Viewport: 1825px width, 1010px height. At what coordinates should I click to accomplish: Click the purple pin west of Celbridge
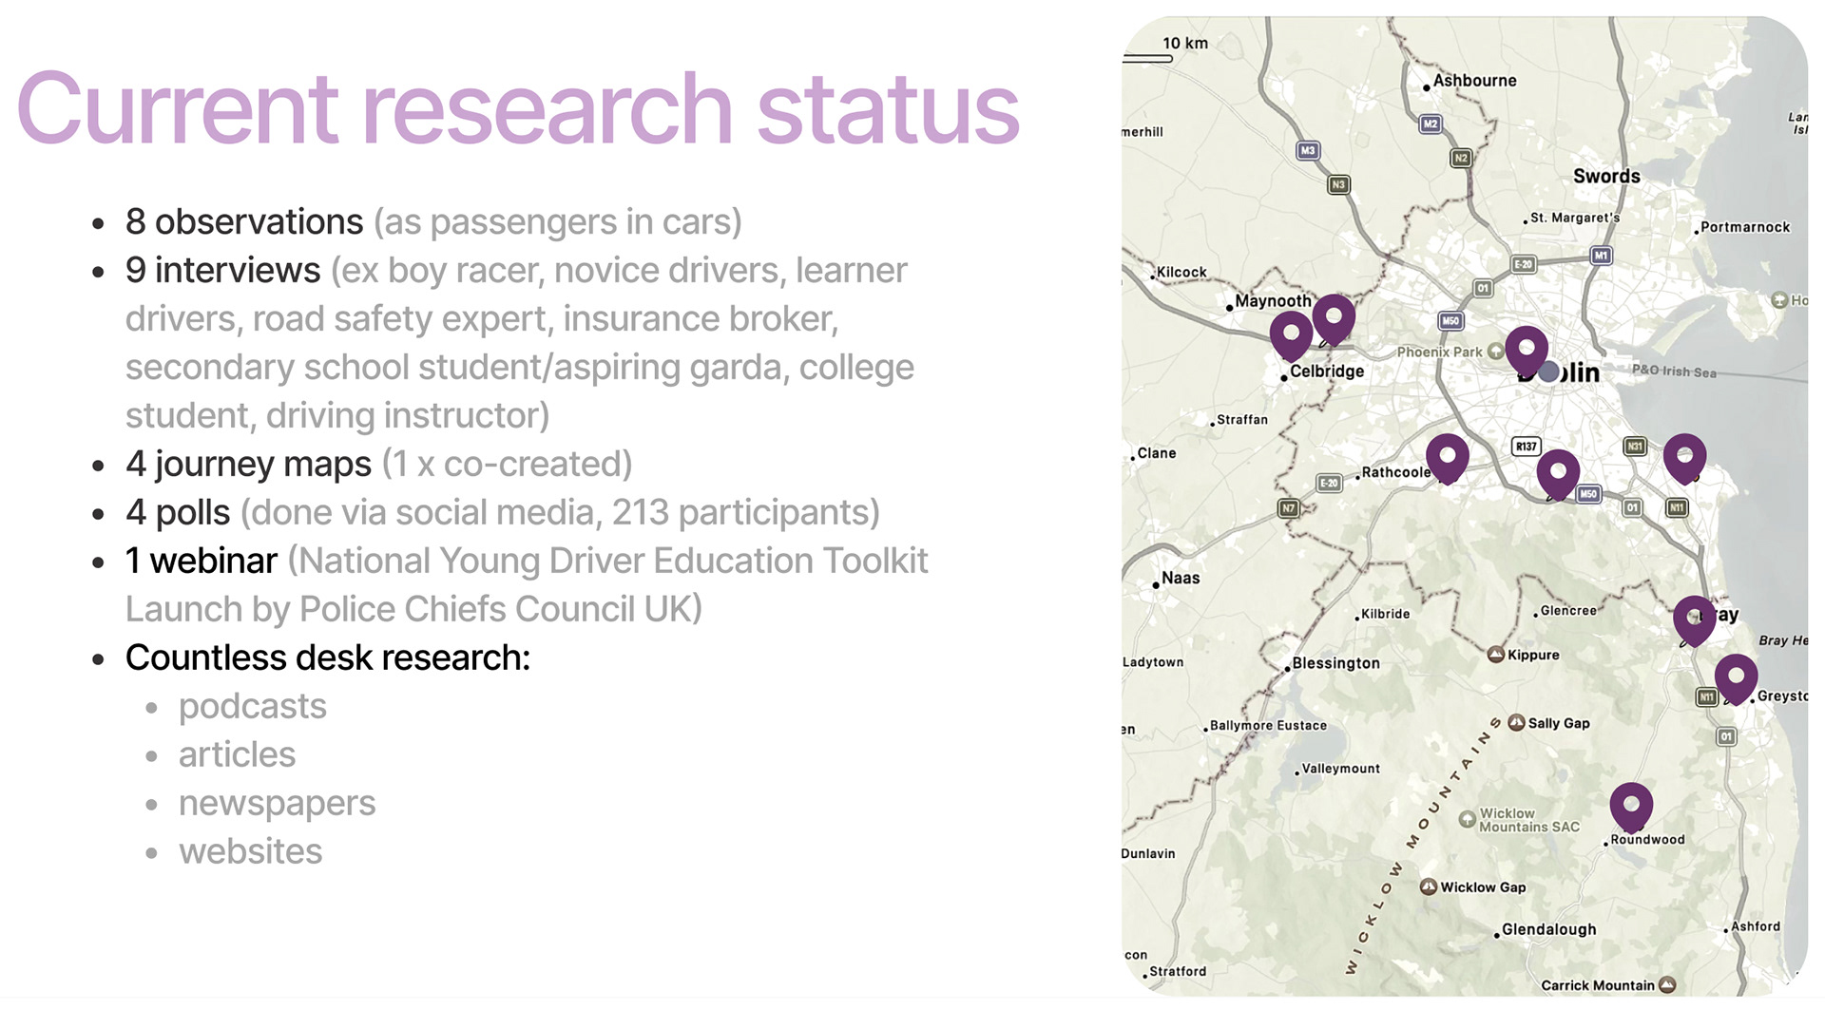point(1291,335)
